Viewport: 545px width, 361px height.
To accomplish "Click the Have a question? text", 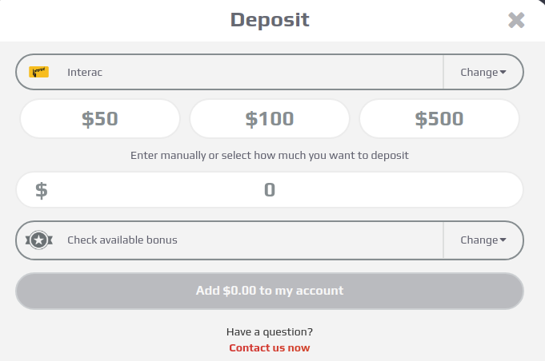I will coord(270,332).
